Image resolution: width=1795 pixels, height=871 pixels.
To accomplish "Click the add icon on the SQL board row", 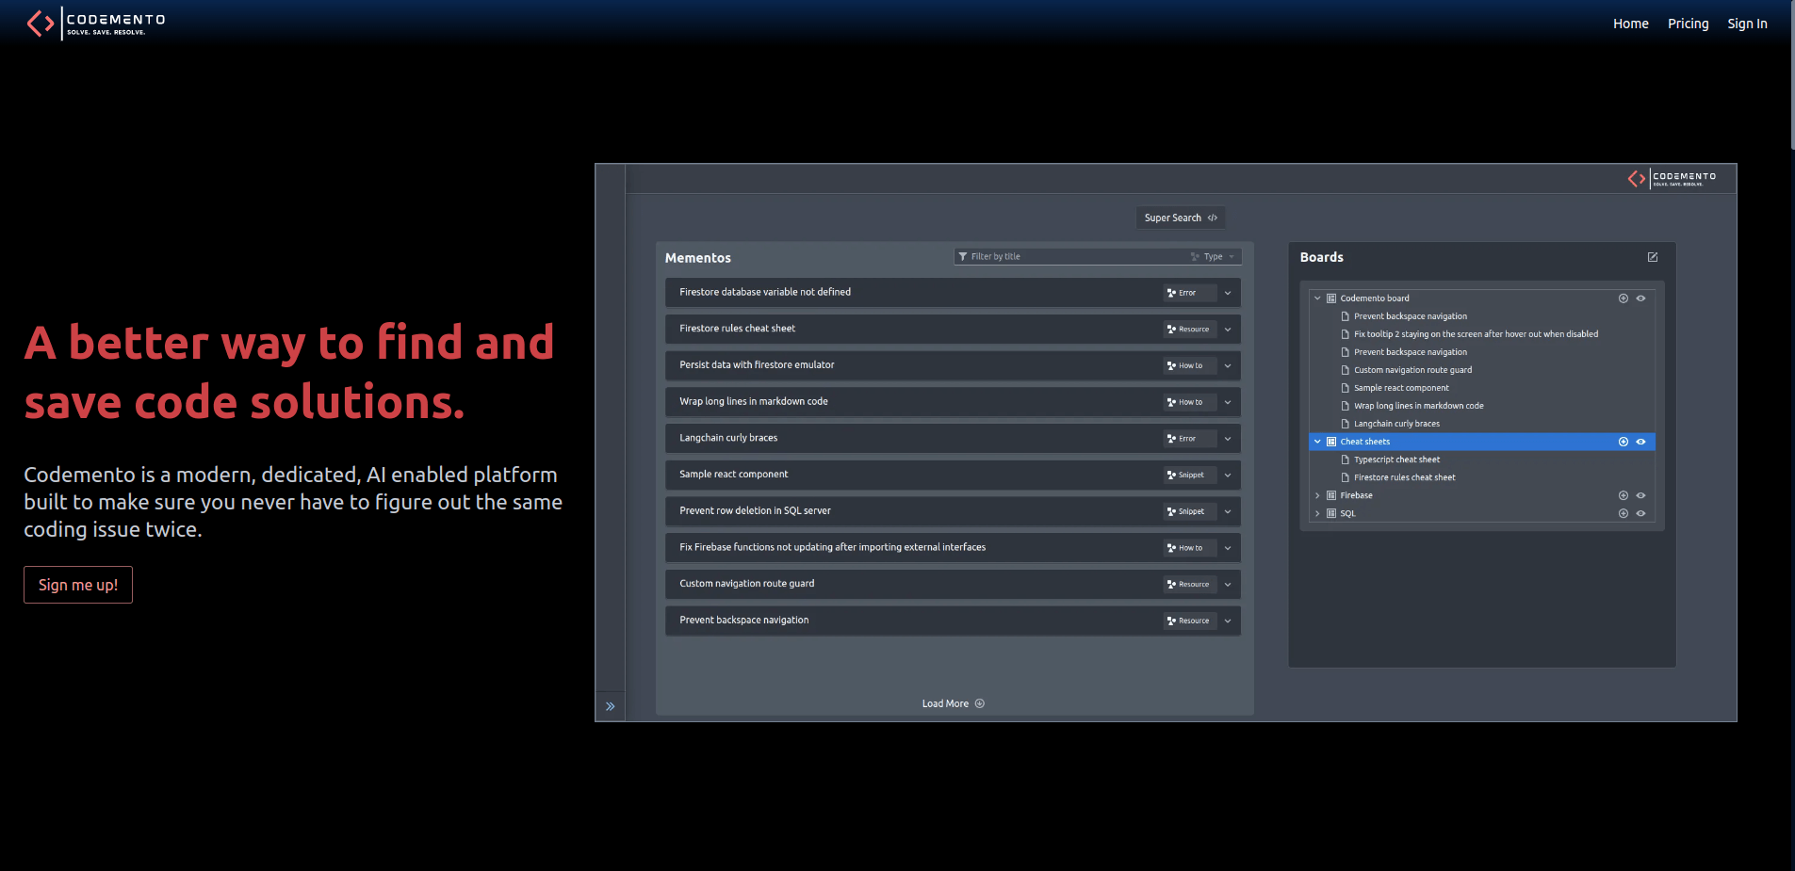I will pos(1623,514).
